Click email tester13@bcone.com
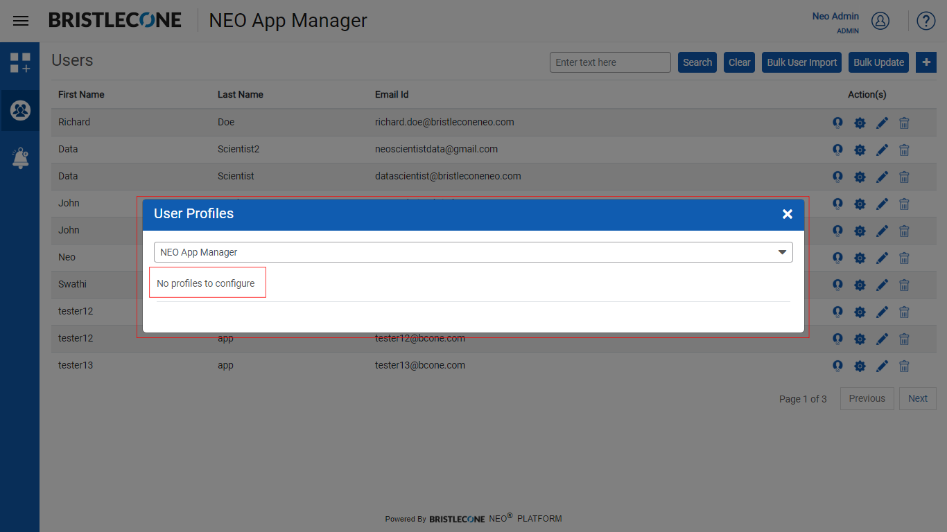Viewport: 947px width, 532px height. 420,365
